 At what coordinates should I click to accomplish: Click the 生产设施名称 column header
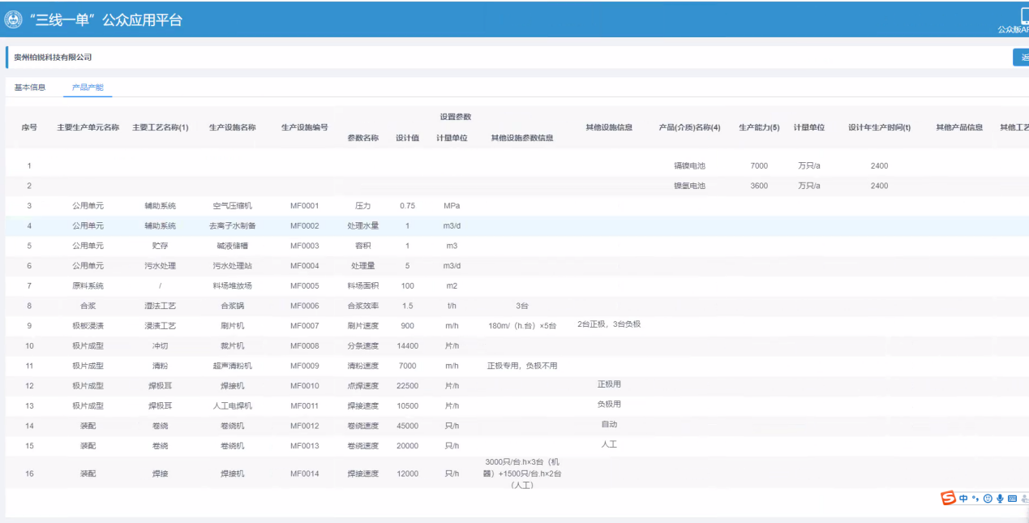[233, 127]
